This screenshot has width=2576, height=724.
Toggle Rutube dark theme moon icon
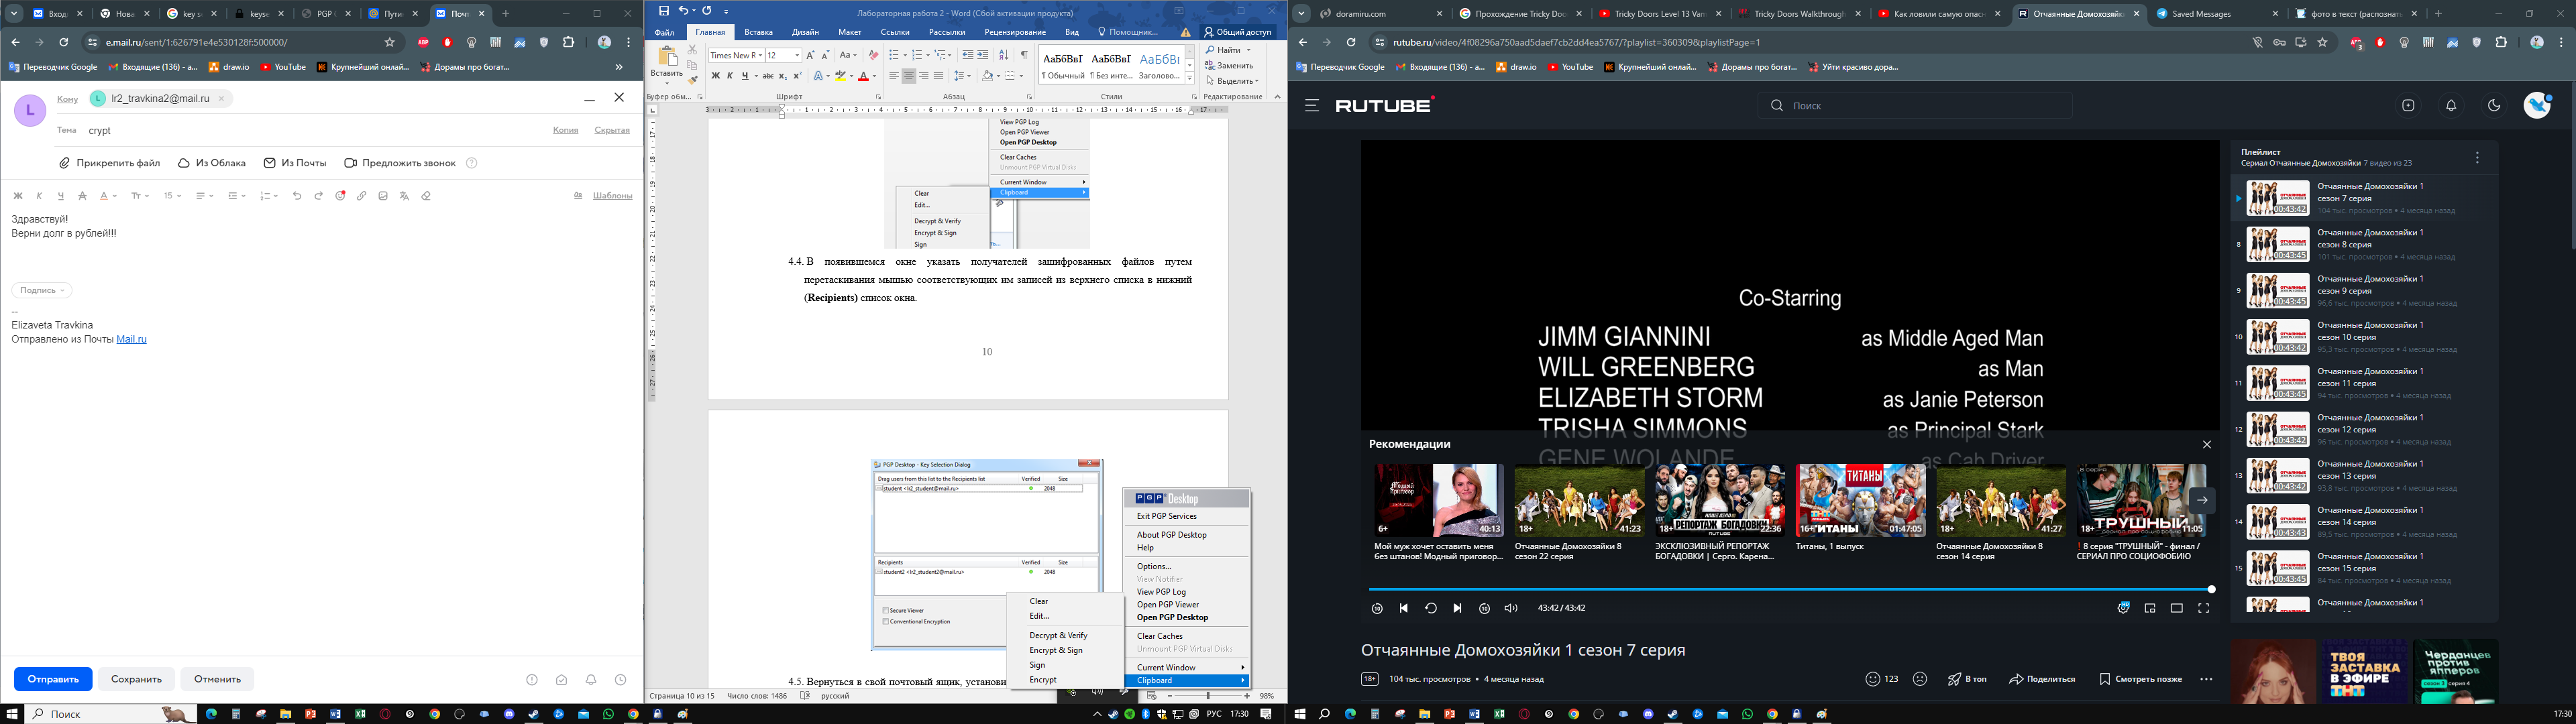tap(2494, 105)
